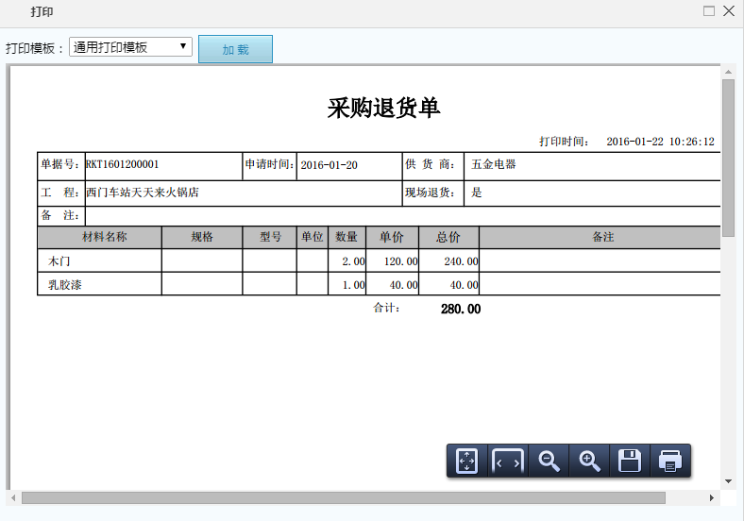Close the 打印 dialog
The width and height of the screenshot is (744, 521).
[x=729, y=11]
